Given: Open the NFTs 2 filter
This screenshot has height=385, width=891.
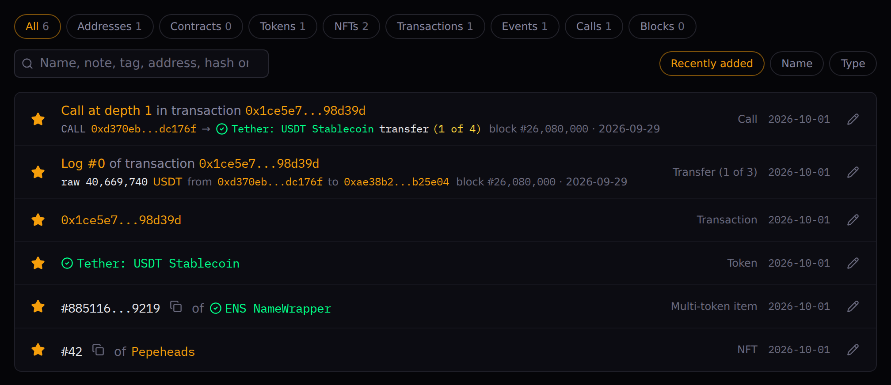Looking at the screenshot, I should pos(351,26).
